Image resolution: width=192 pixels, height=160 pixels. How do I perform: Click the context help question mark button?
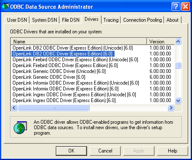click(176, 7)
